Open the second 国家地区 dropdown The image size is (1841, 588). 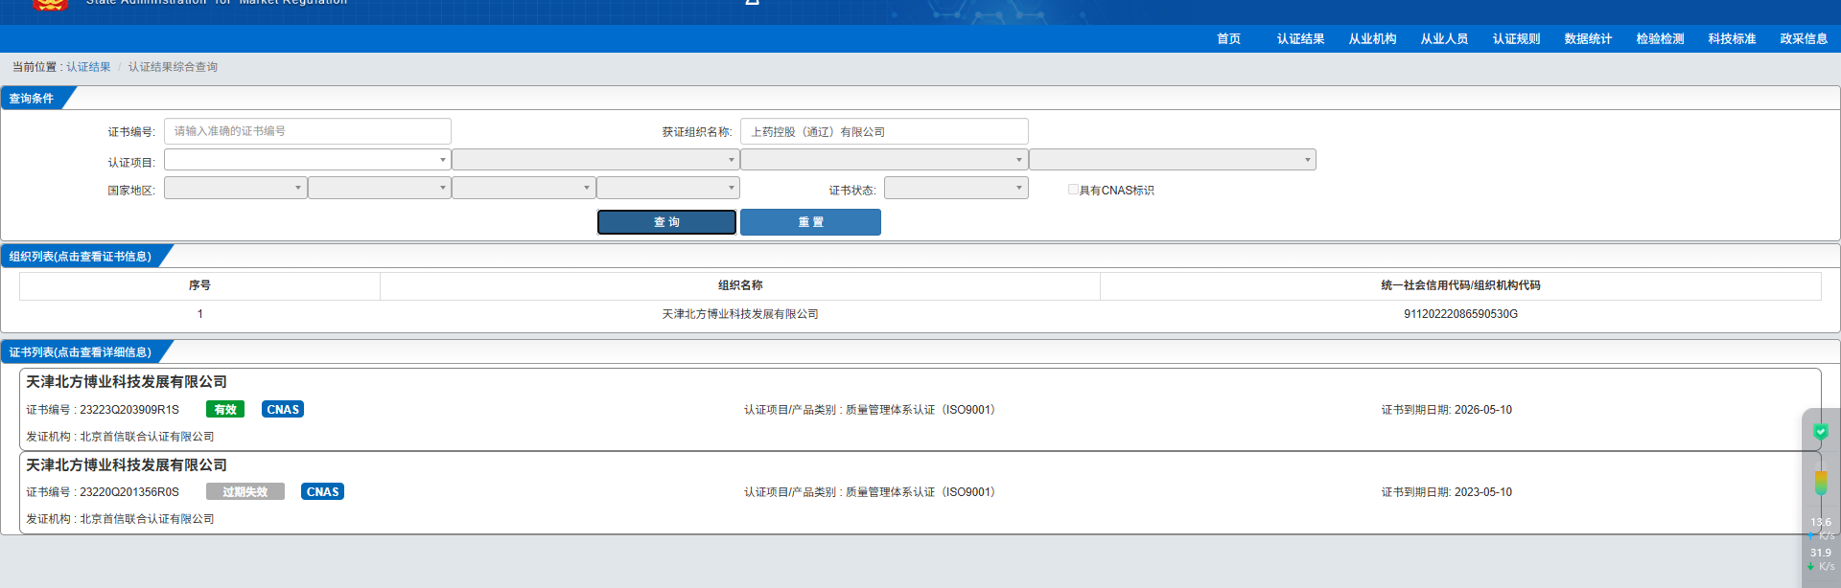[380, 188]
